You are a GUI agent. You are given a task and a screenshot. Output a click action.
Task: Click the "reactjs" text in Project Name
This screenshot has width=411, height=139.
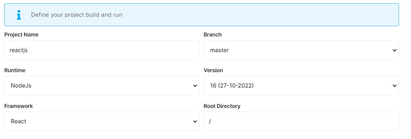pos(18,50)
